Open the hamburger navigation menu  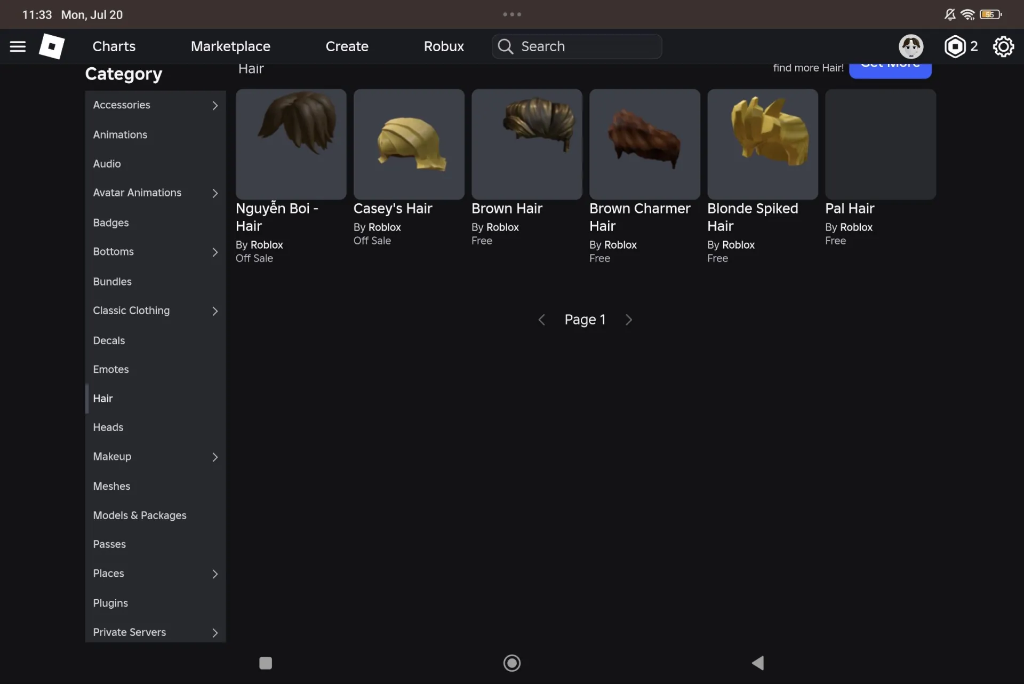pos(18,46)
